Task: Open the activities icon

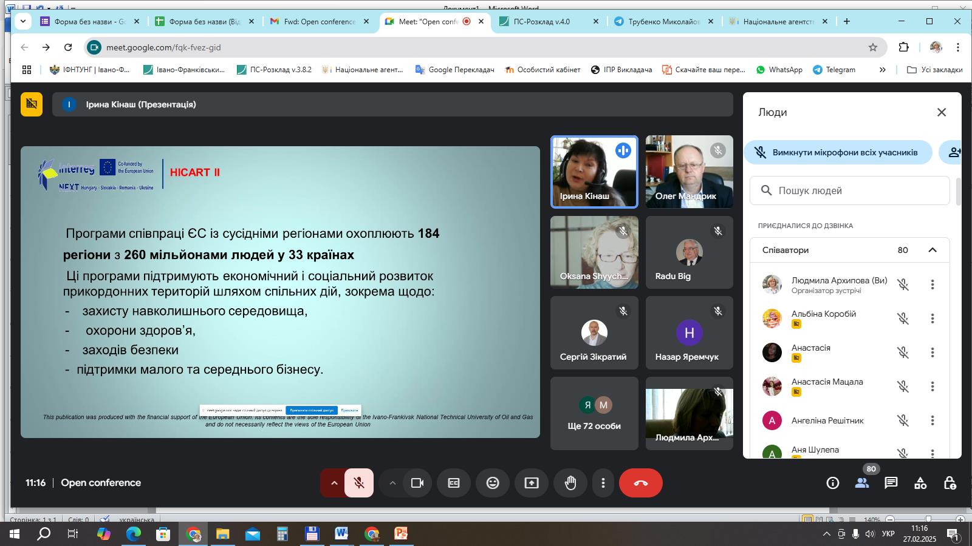Action: pos(920,483)
